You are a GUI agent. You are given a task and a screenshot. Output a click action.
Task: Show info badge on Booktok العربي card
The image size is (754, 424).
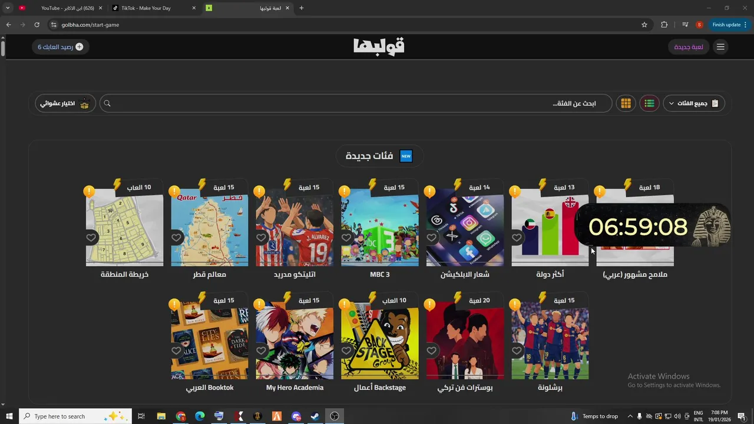[x=174, y=304]
